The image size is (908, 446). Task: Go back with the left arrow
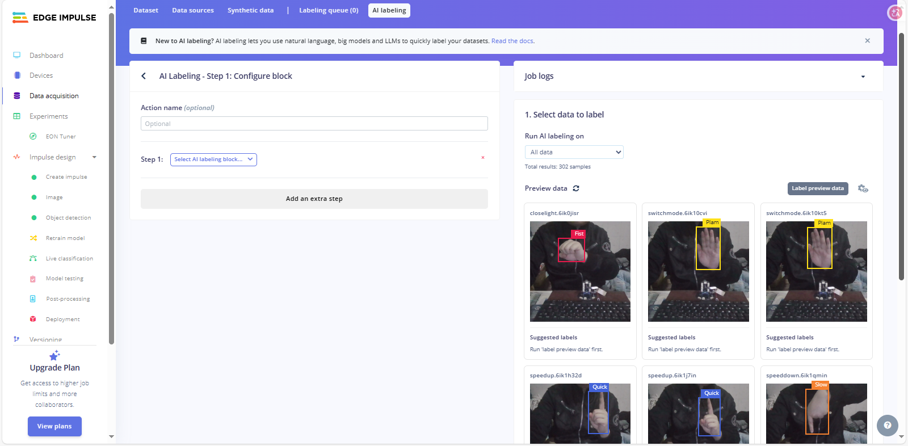pyautogui.click(x=144, y=76)
